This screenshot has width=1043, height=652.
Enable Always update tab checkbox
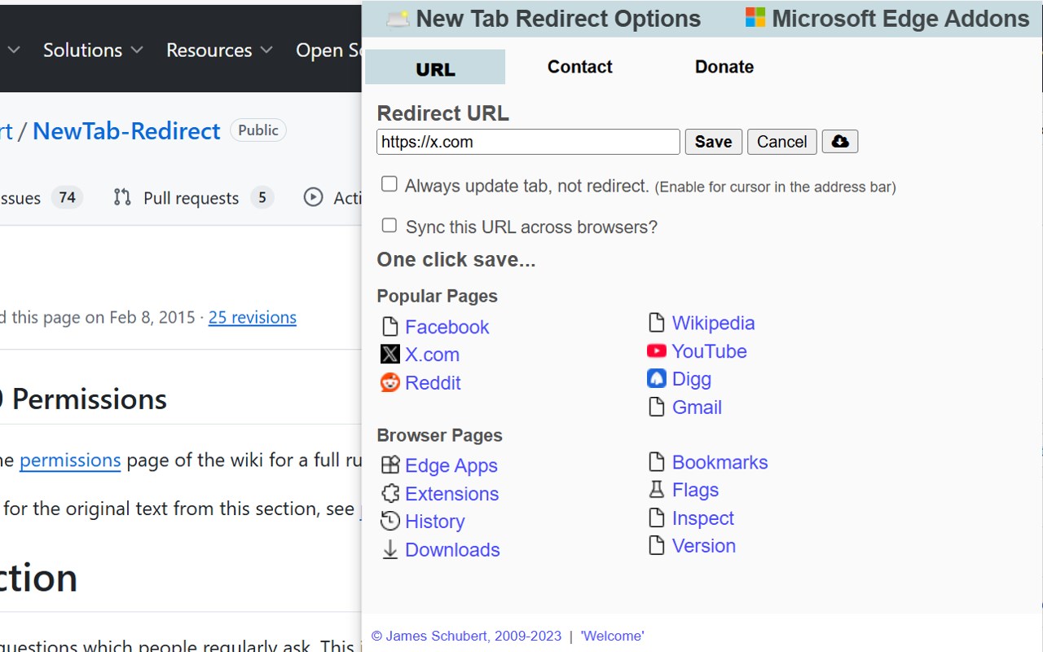click(x=389, y=184)
